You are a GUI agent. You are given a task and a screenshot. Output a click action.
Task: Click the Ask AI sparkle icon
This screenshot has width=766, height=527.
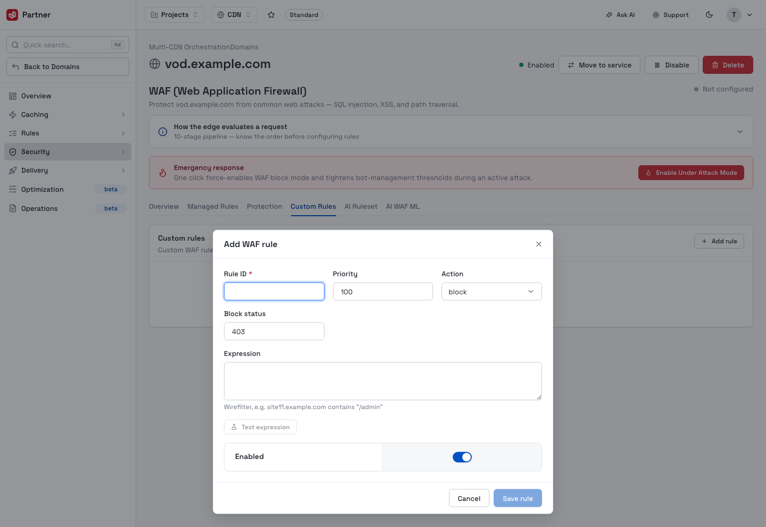pos(609,15)
